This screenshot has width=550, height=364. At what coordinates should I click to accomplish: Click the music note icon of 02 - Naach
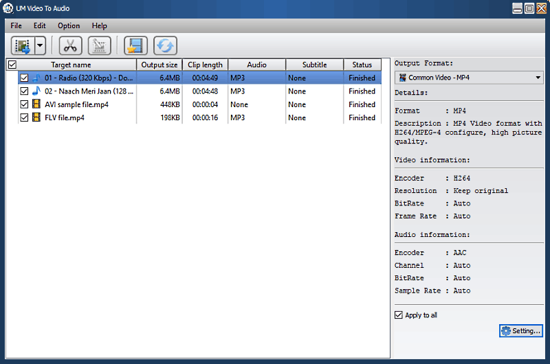(36, 91)
